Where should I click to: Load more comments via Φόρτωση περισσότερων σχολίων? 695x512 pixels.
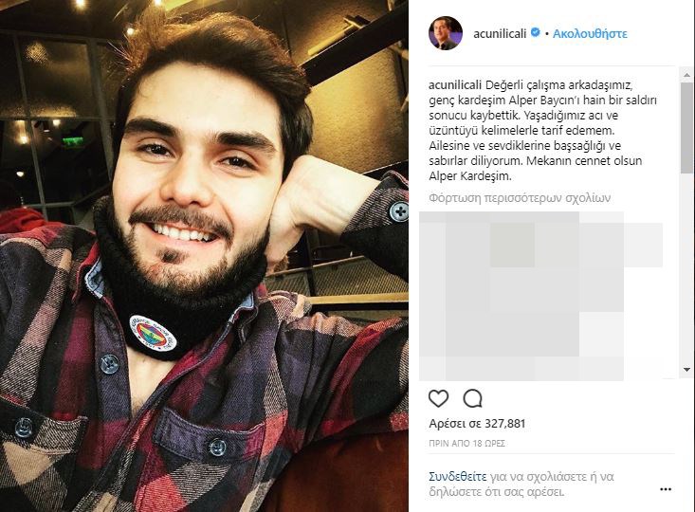tap(520, 198)
